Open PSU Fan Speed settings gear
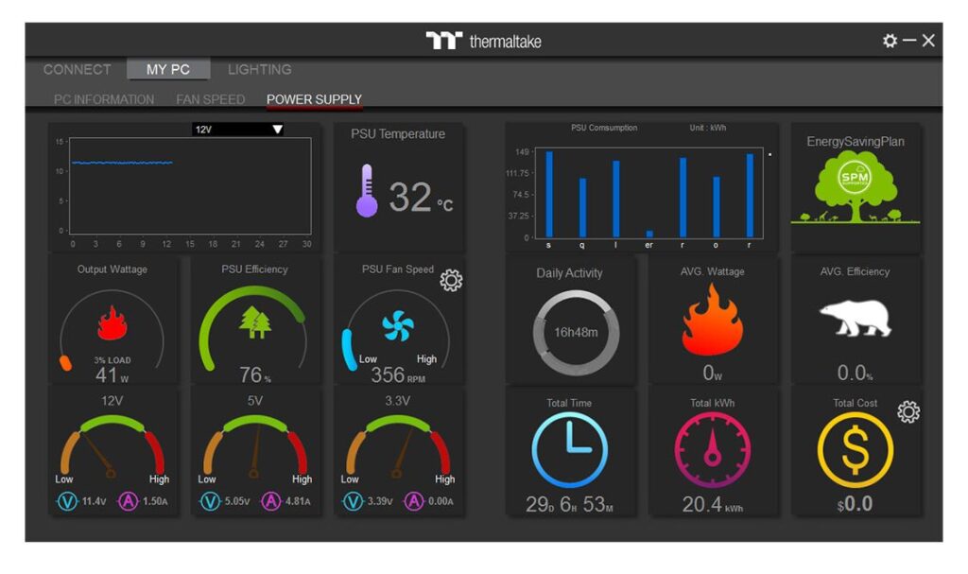 click(451, 280)
